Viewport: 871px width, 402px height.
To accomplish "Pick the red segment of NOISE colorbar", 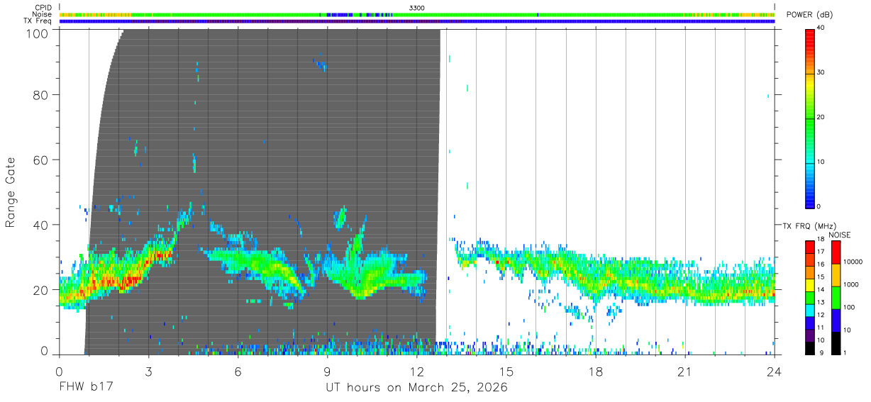I will tap(836, 252).
